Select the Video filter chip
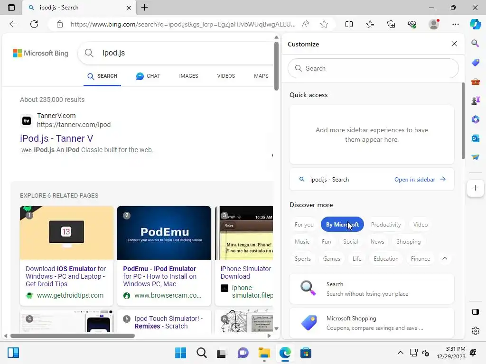This screenshot has width=486, height=364. tap(421, 224)
